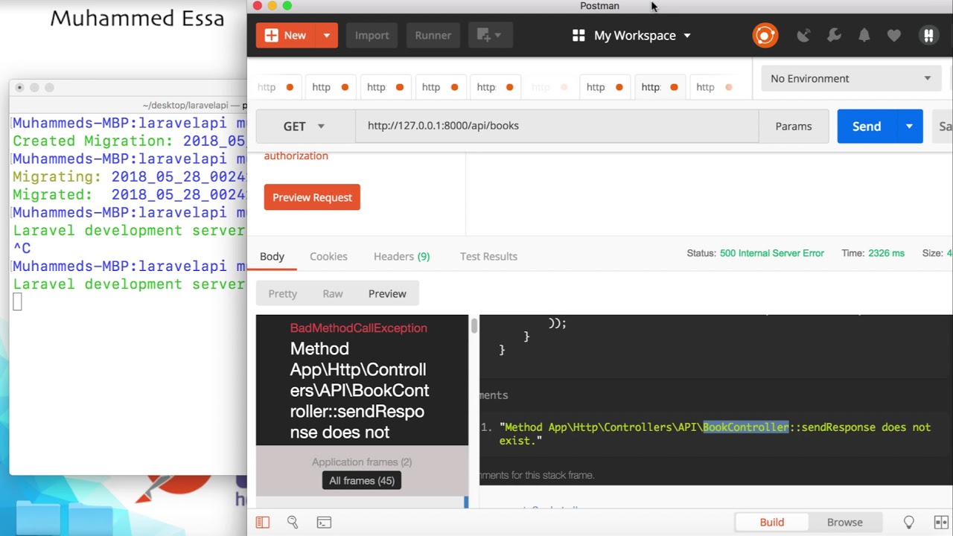Toggle the sidebar icon in status bar
953x536 pixels.
click(262, 523)
